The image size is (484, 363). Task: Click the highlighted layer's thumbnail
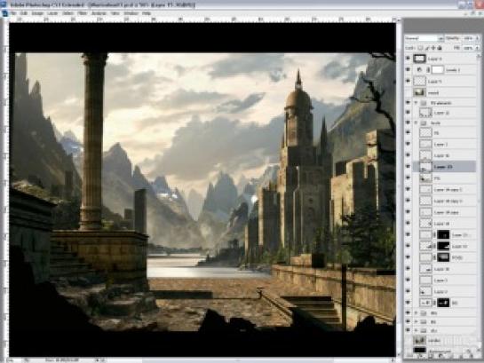click(x=425, y=167)
